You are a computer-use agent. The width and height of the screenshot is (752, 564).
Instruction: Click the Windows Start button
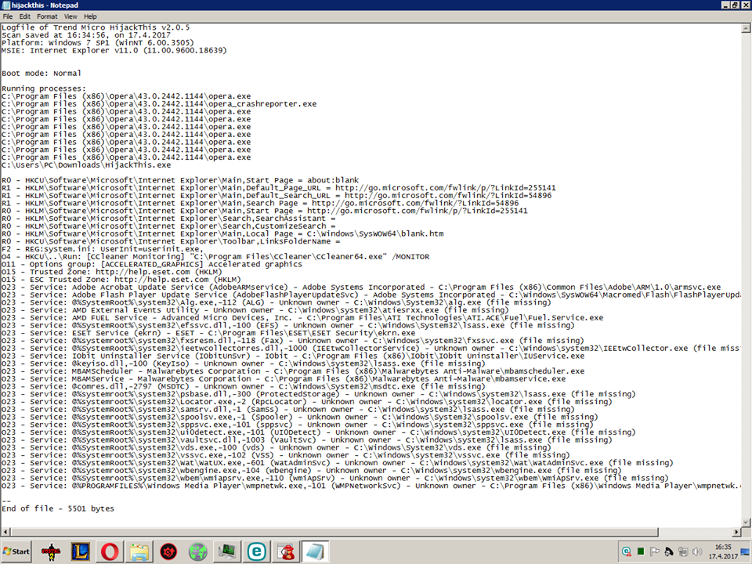point(16,551)
